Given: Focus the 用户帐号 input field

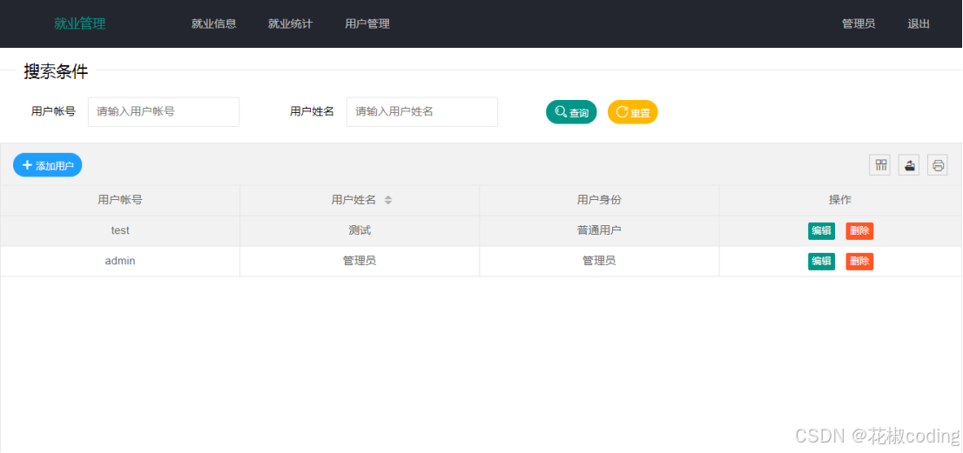Looking at the screenshot, I should click(164, 111).
